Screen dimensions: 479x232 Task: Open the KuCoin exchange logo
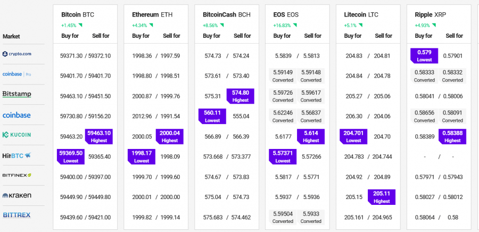pos(17,135)
